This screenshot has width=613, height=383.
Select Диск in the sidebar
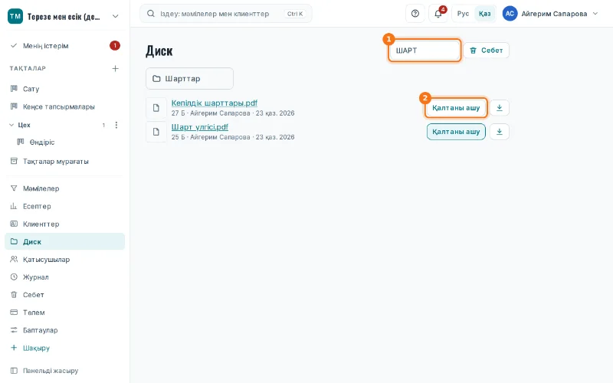(64, 241)
